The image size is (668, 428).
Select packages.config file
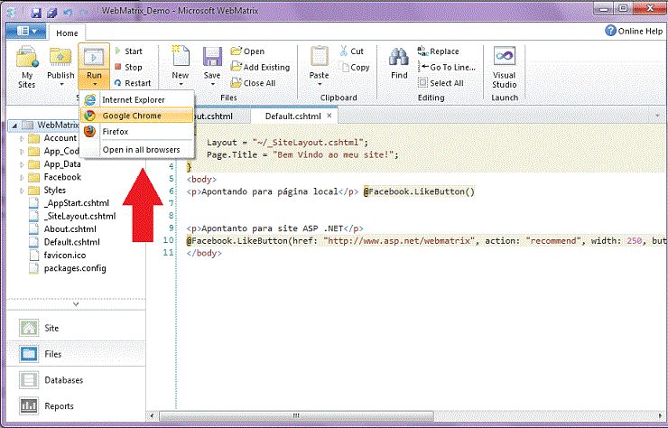(x=68, y=268)
